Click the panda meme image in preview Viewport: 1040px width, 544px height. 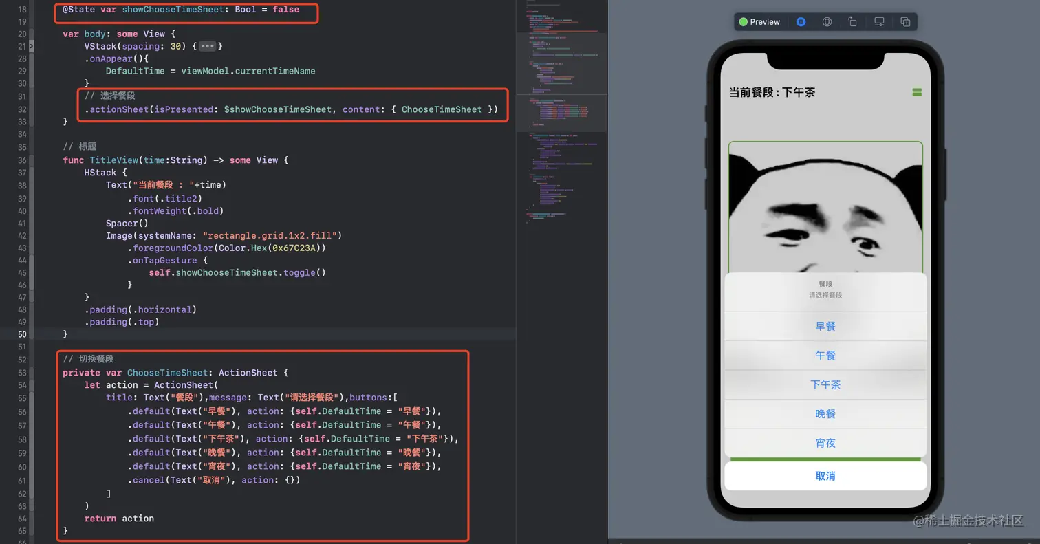pos(825,208)
